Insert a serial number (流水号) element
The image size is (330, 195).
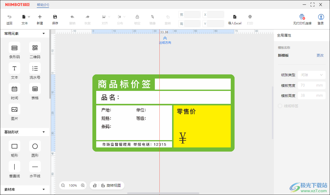pos(35,68)
